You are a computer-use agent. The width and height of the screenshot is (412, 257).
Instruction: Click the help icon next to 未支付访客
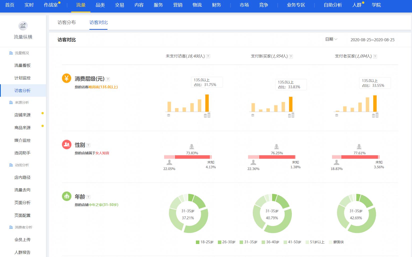click(x=208, y=56)
